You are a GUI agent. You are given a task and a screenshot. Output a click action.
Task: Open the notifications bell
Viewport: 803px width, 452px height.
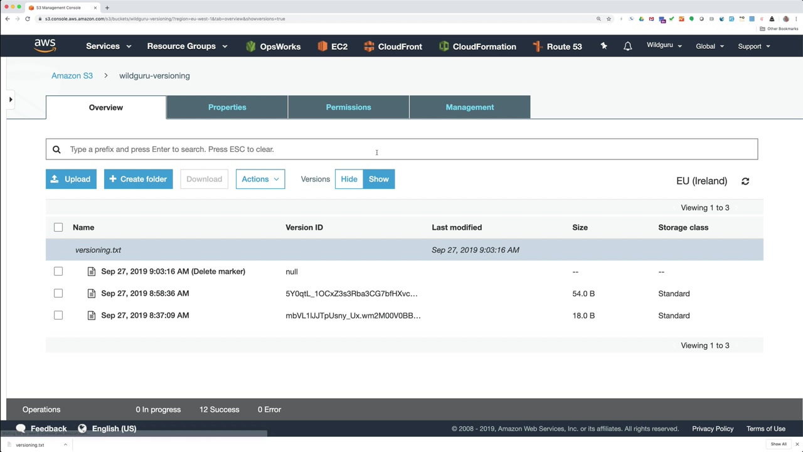(627, 46)
